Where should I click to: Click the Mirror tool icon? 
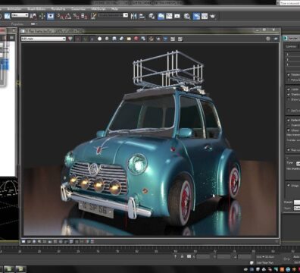tap(133, 17)
